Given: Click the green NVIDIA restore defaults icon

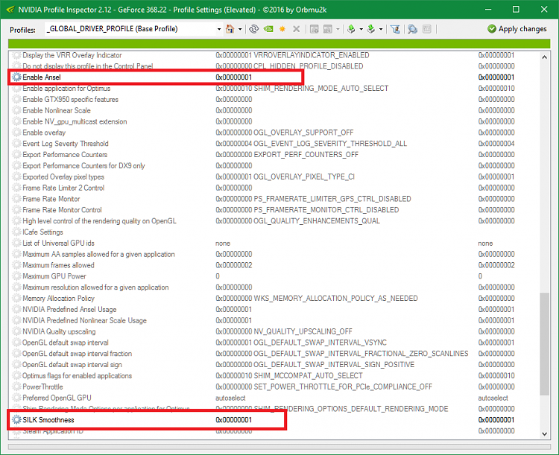Looking at the screenshot, I should pyautogui.click(x=268, y=29).
